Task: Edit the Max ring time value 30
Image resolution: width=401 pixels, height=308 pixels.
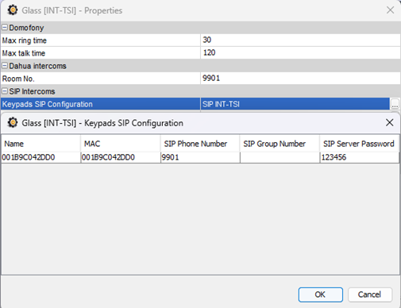Action: (300, 40)
